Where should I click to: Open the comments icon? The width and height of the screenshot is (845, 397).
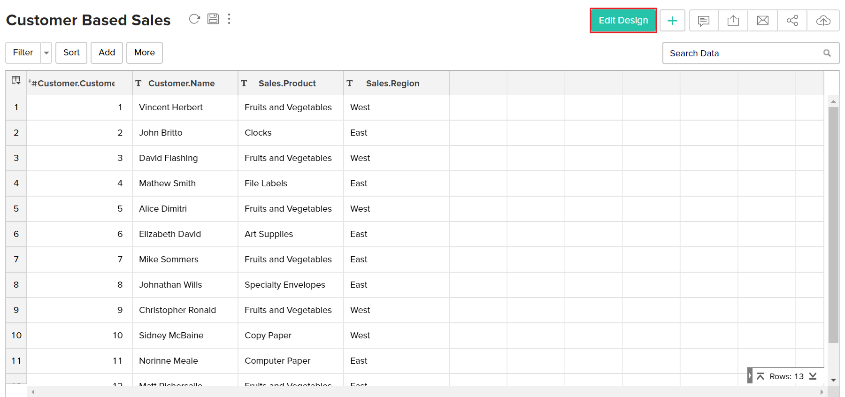[703, 21]
